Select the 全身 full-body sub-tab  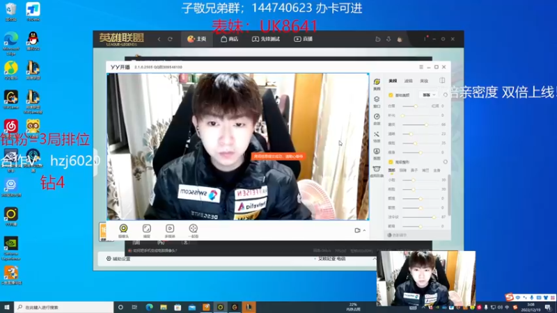pyautogui.click(x=437, y=170)
